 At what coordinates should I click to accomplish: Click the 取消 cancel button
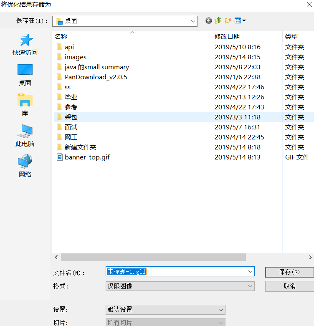[289, 286]
